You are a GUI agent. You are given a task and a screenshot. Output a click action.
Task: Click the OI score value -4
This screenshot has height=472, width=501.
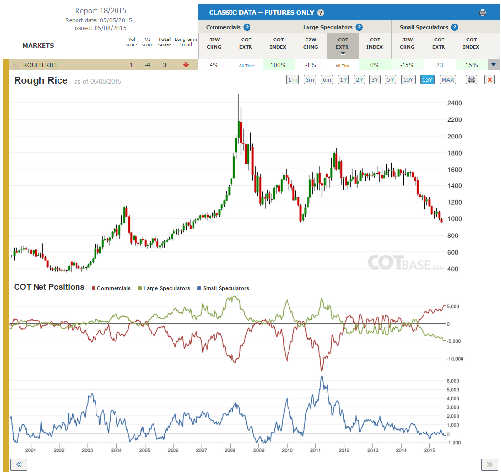click(147, 65)
